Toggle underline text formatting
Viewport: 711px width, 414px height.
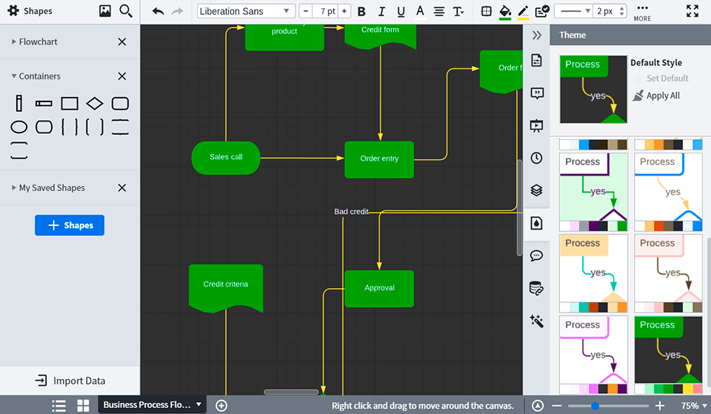coord(401,11)
